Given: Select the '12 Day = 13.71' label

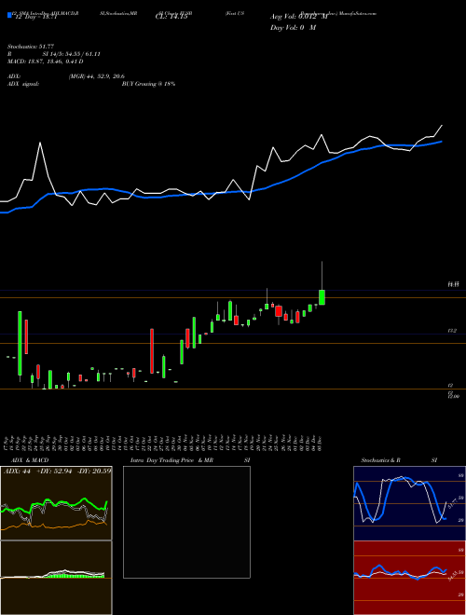Looking at the screenshot, I should pos(34,17).
